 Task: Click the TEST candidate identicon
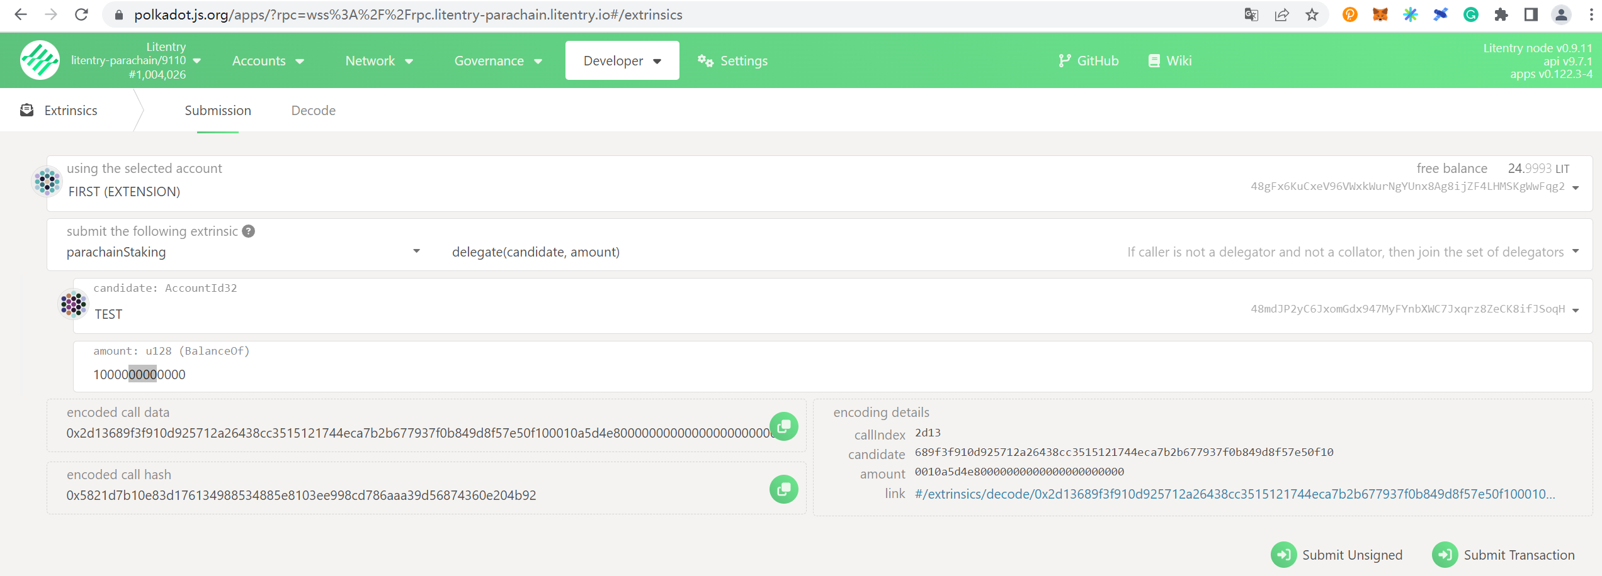[x=74, y=304]
